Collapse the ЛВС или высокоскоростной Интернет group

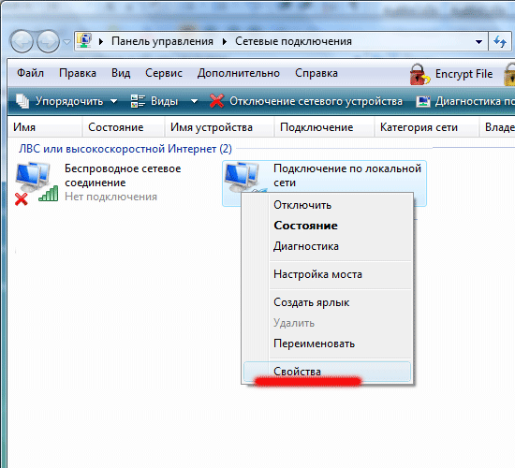(125, 149)
